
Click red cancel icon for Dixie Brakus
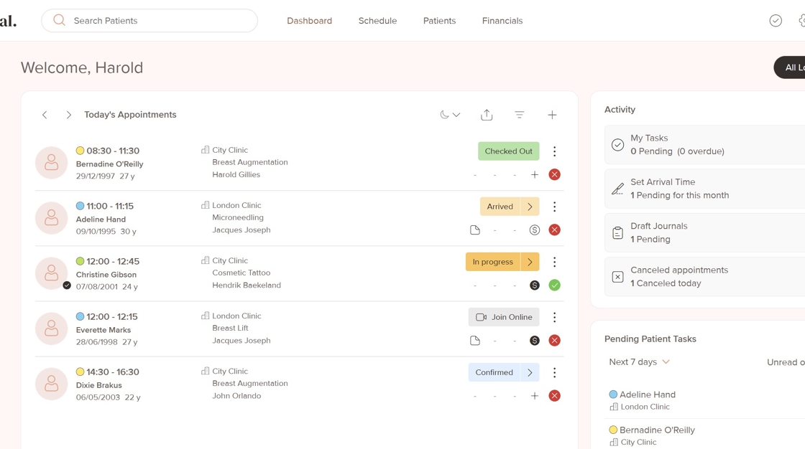(x=554, y=396)
